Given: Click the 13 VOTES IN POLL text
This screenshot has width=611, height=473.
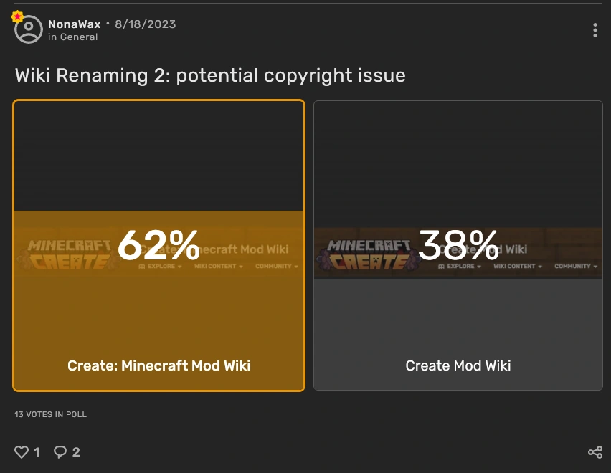Looking at the screenshot, I should coord(50,414).
